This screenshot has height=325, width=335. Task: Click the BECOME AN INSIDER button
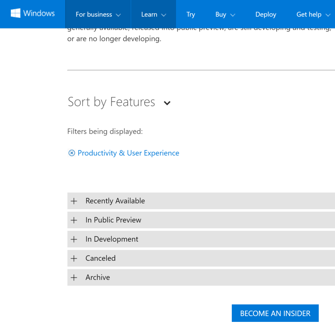point(275,313)
